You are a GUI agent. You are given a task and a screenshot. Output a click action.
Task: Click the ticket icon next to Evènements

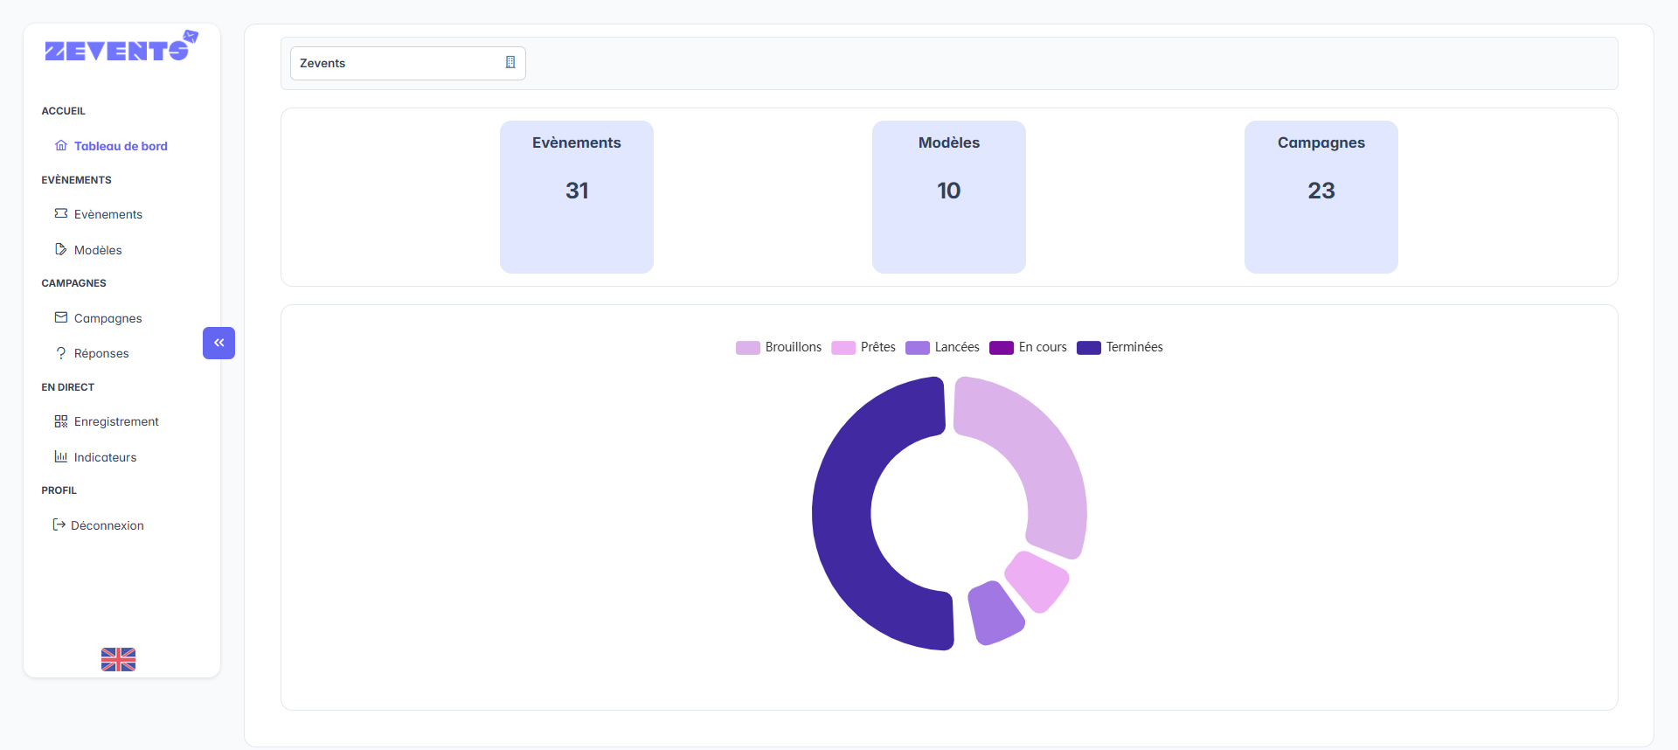click(x=61, y=213)
